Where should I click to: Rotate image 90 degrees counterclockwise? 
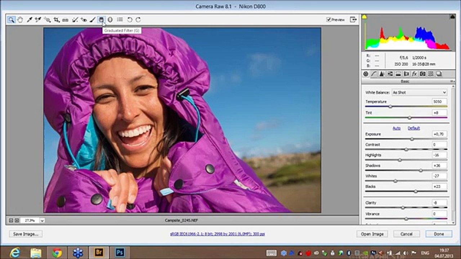click(130, 20)
